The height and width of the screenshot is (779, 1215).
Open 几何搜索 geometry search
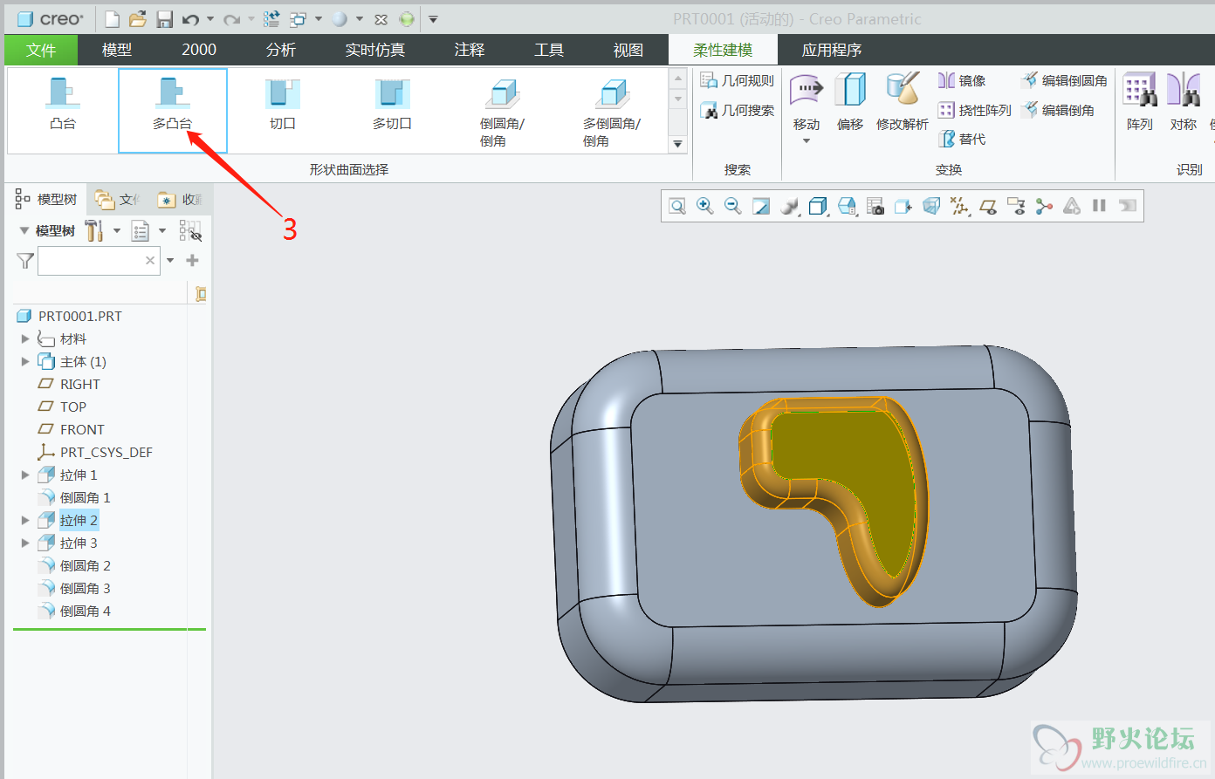coord(738,110)
